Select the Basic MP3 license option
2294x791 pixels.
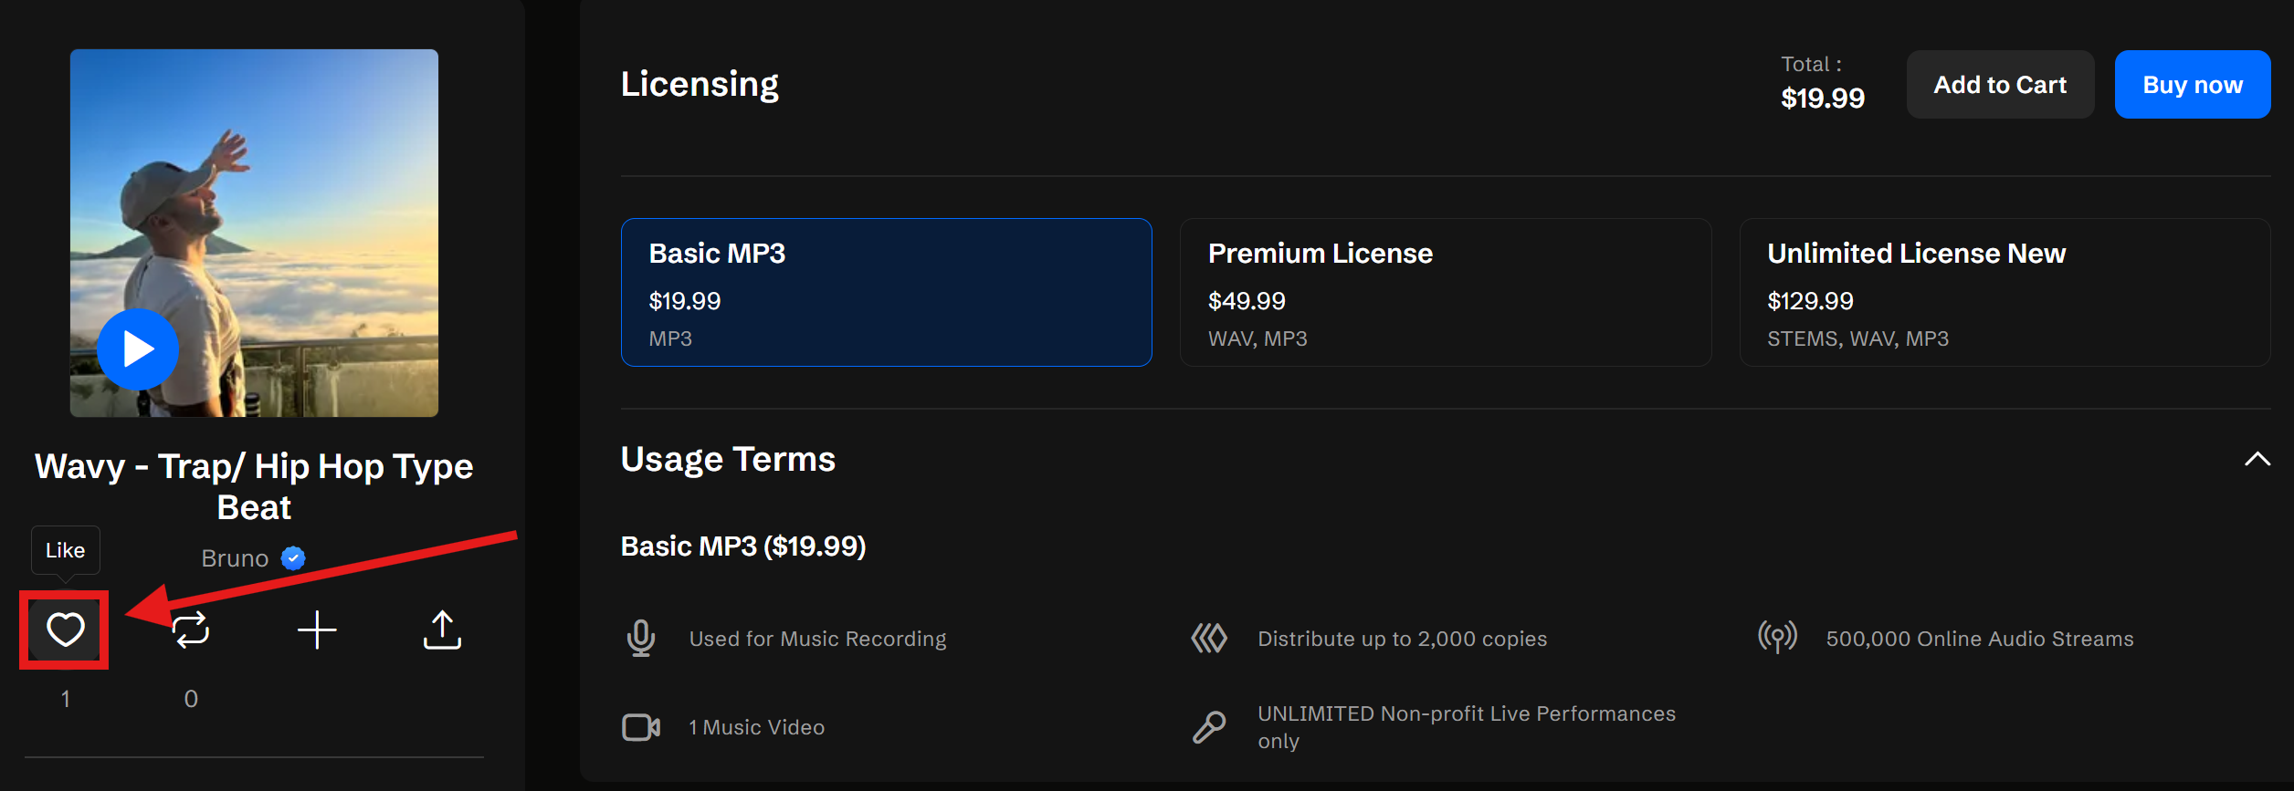click(886, 292)
